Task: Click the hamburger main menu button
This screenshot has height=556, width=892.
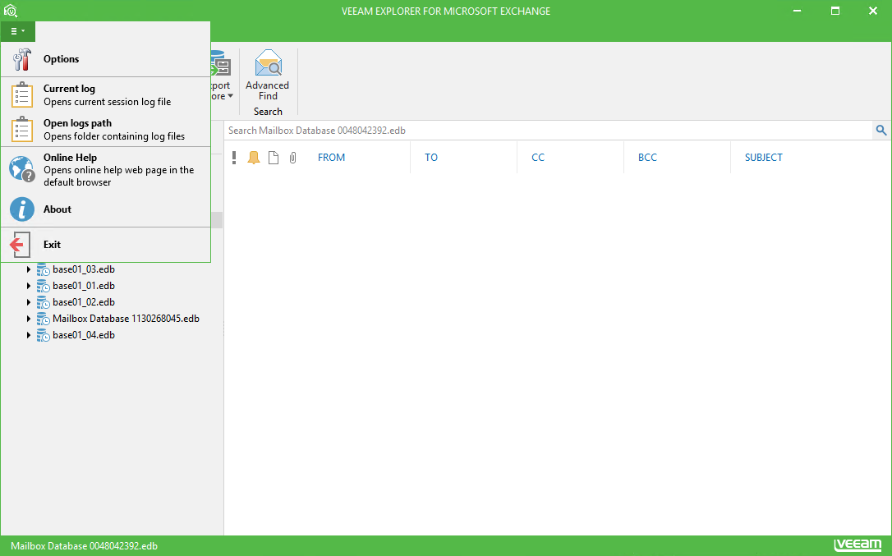Action: (x=17, y=31)
